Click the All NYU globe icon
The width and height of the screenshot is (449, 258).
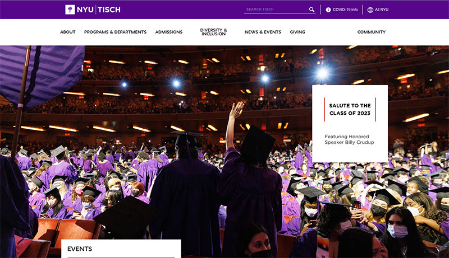click(x=370, y=10)
